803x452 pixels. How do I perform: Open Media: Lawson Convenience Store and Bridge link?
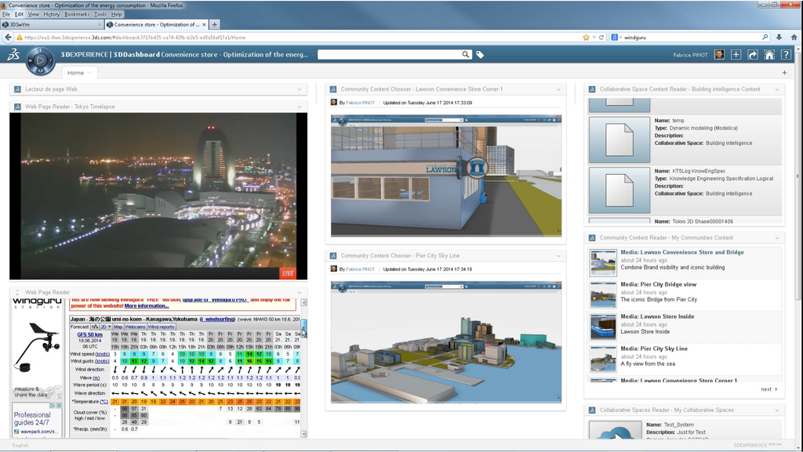(681, 252)
